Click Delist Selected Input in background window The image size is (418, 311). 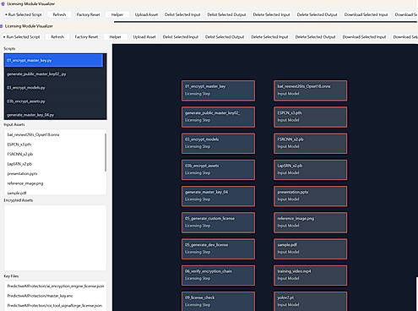(x=182, y=14)
